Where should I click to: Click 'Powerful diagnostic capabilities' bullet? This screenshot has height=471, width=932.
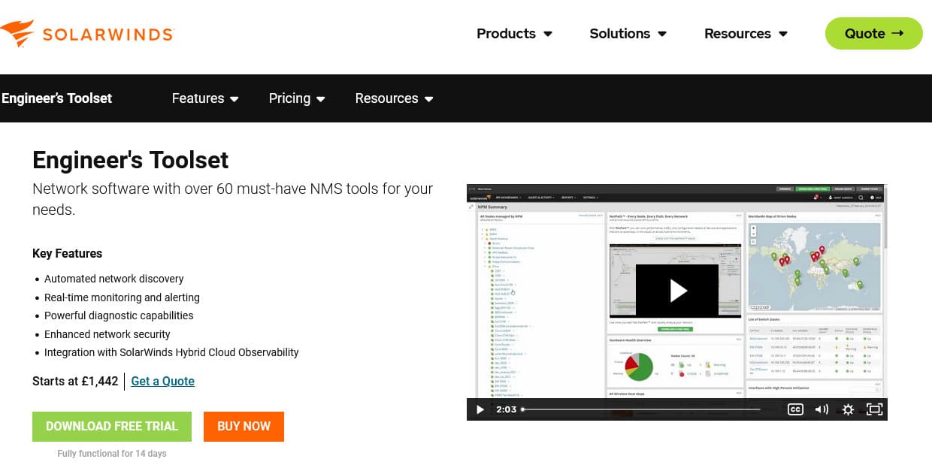pos(119,316)
